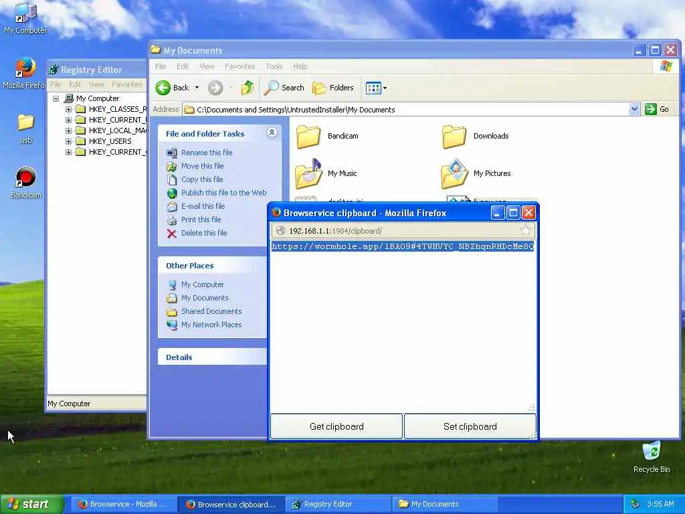685x514 pixels.
Task: Click the Details panel header
Action: coord(213,357)
